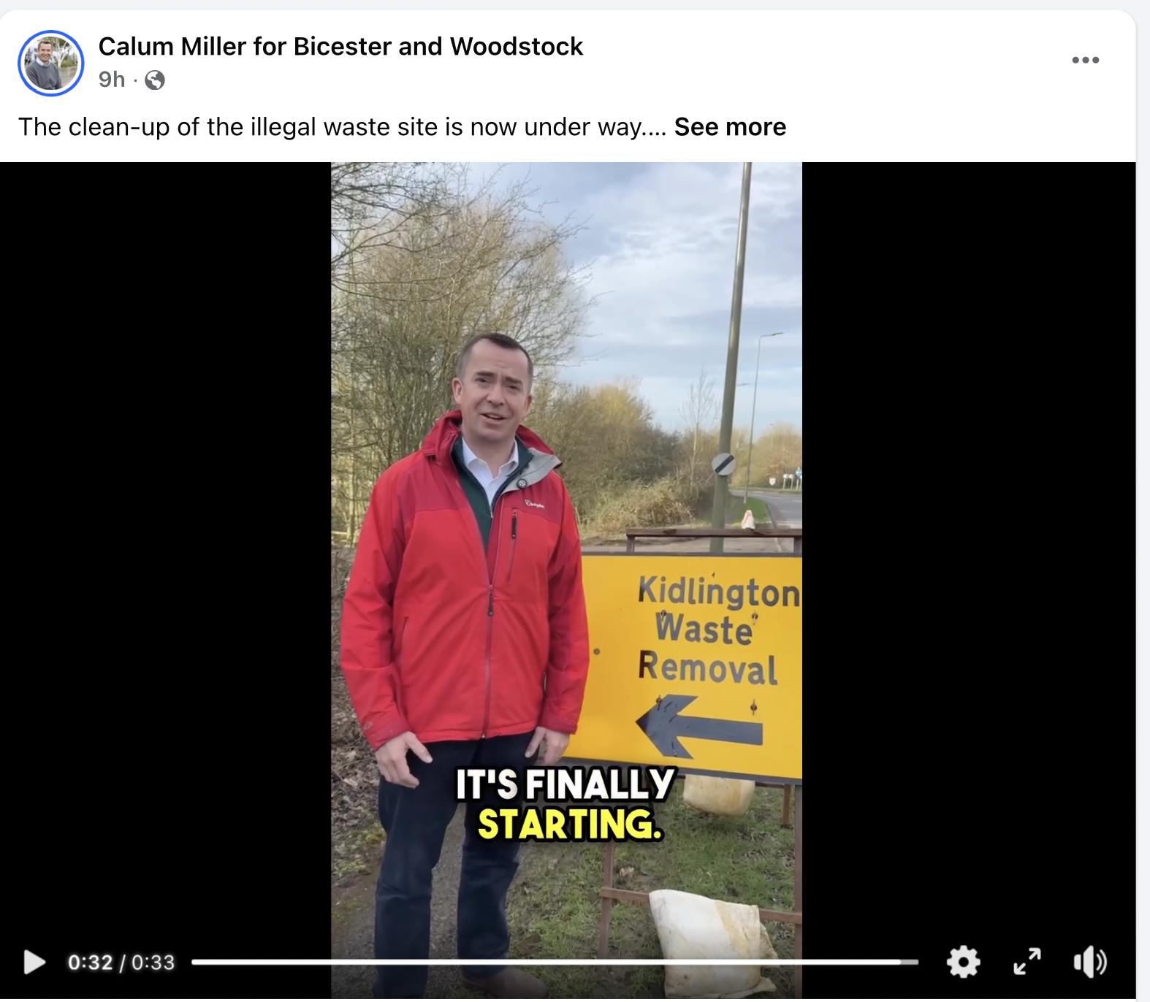The width and height of the screenshot is (1150, 1002).
Task: Click the "IT'S FINALLY STARTING" video caption
Action: coord(565,804)
